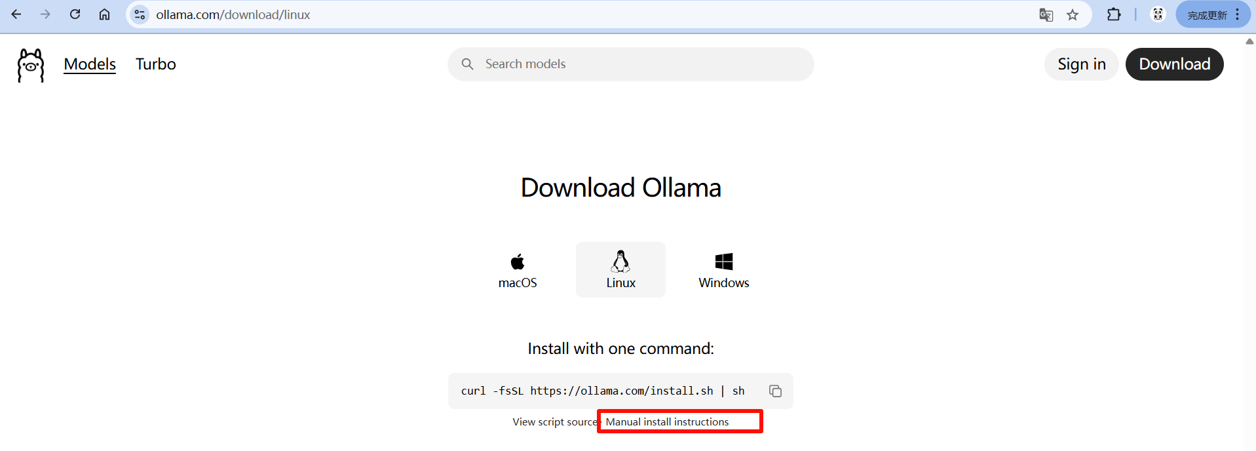1256x451 pixels.
Task: Open the browser home page
Action: 104,14
